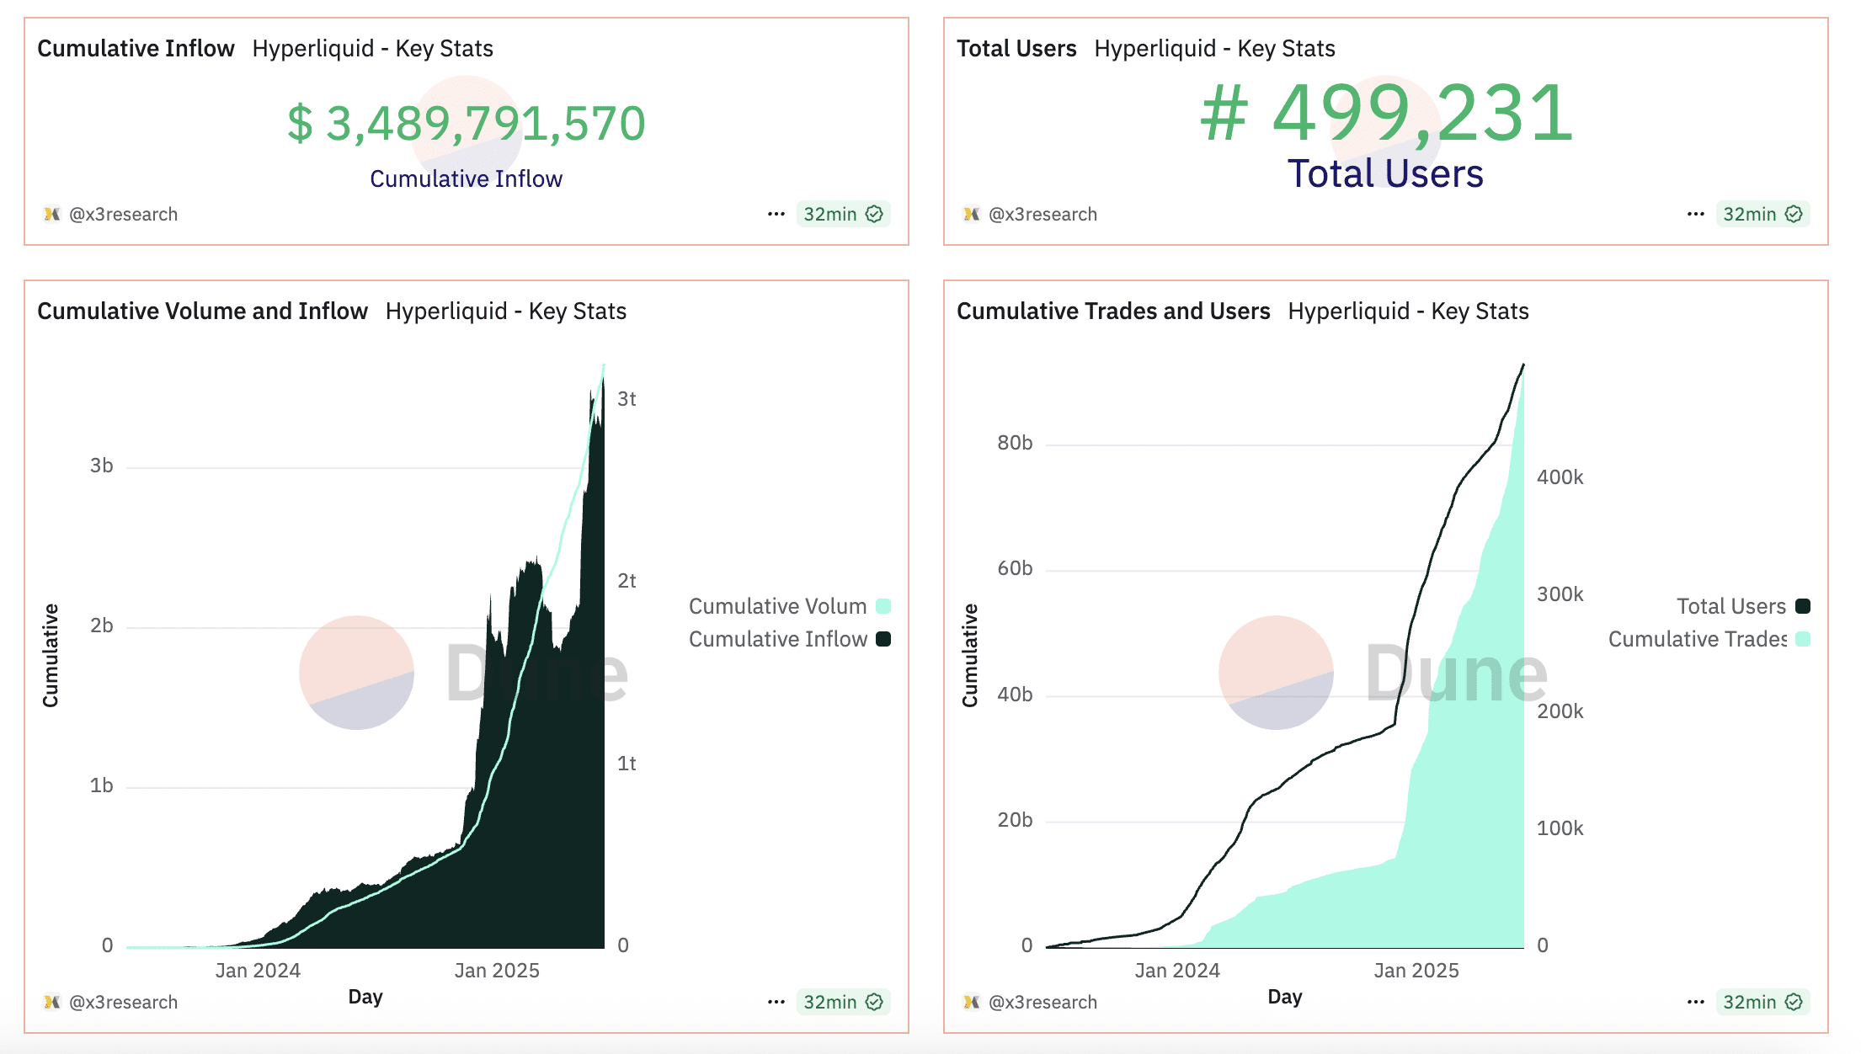This screenshot has height=1054, width=1861.
Task: Click the 32min refresh badge on Cumulative Inflow card
Action: [x=843, y=215]
